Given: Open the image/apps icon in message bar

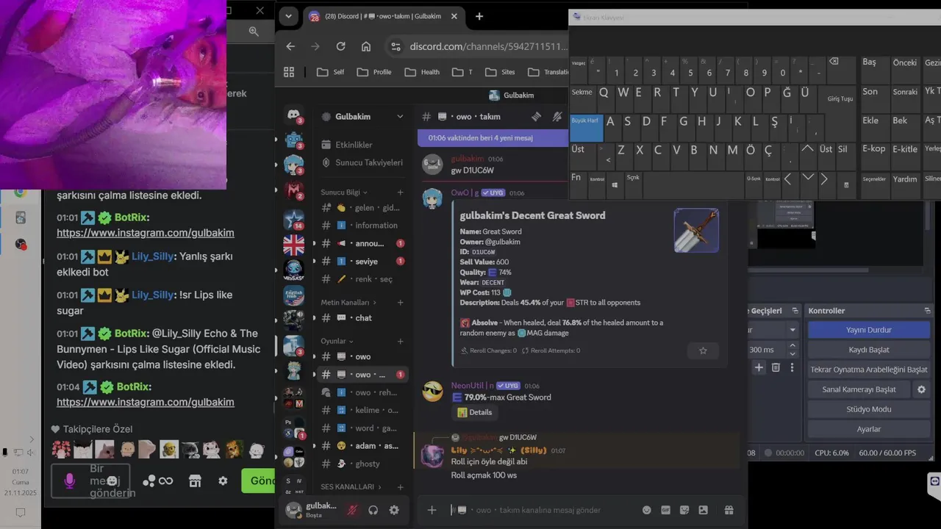Looking at the screenshot, I should click(704, 510).
